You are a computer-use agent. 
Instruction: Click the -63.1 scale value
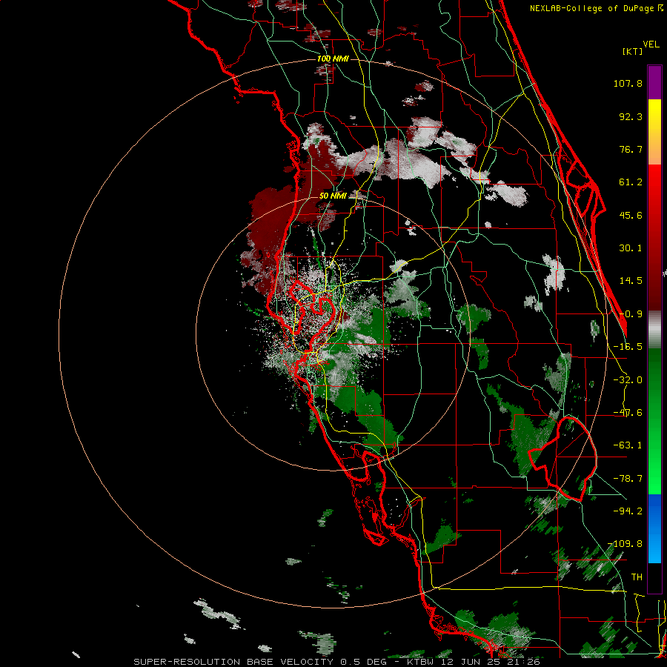pyautogui.click(x=628, y=445)
